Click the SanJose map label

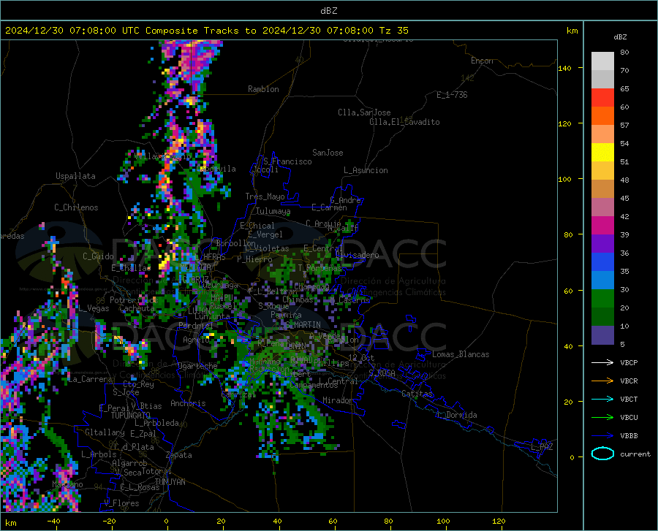pos(328,153)
